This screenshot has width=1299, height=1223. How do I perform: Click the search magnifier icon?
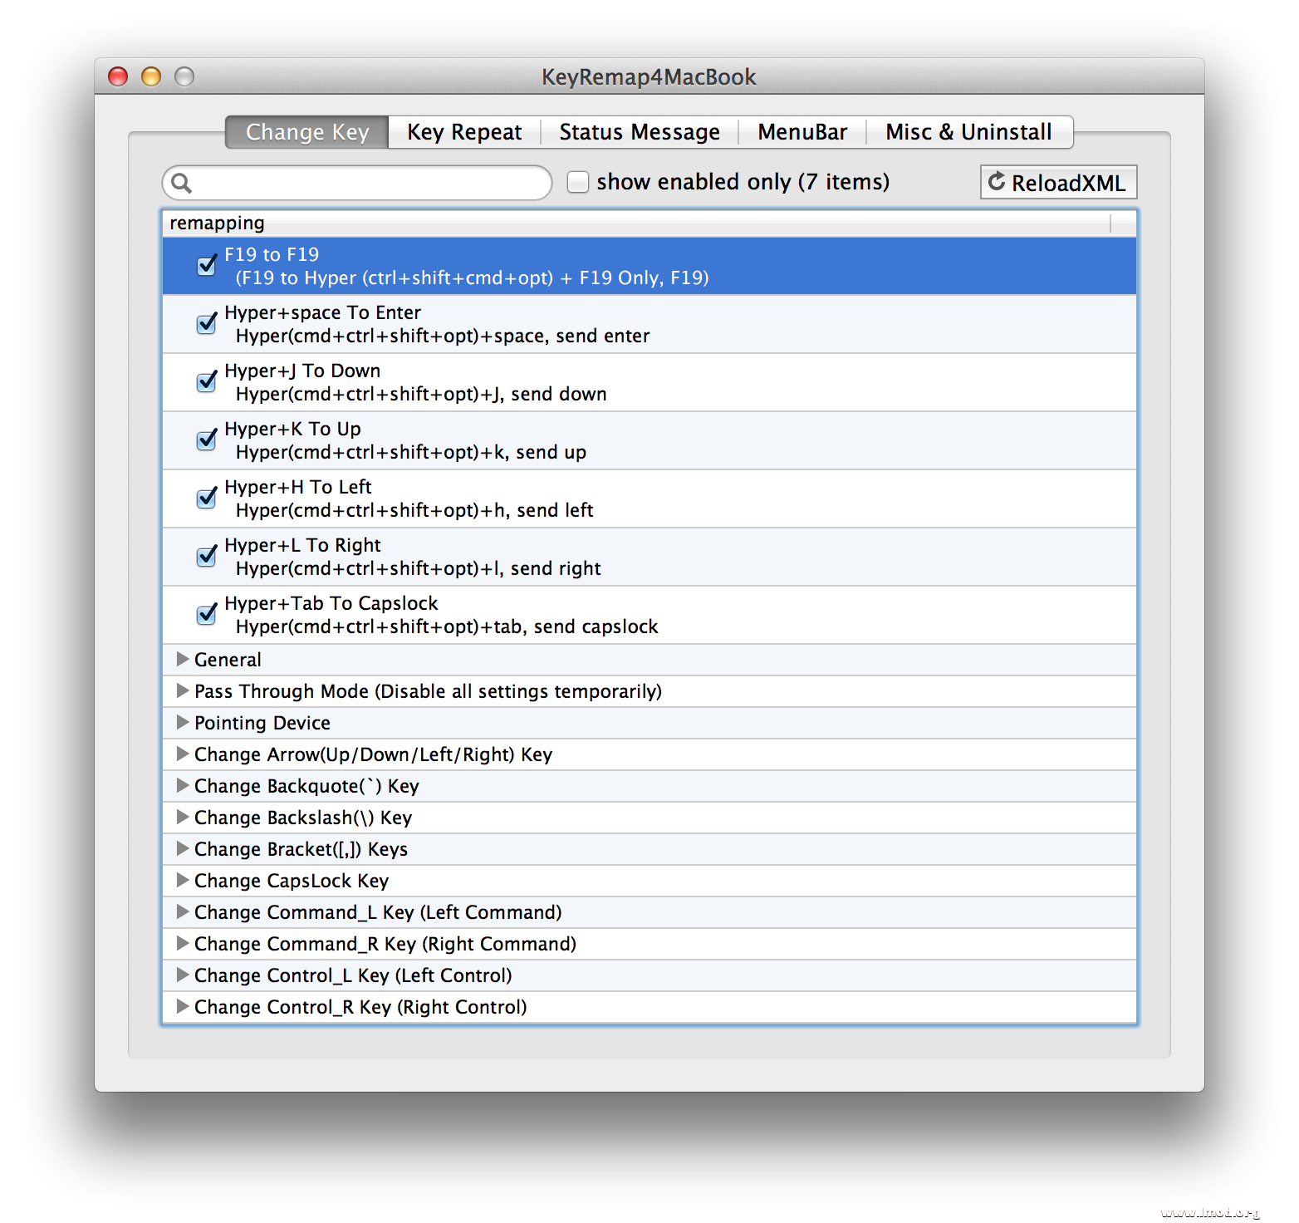[182, 184]
